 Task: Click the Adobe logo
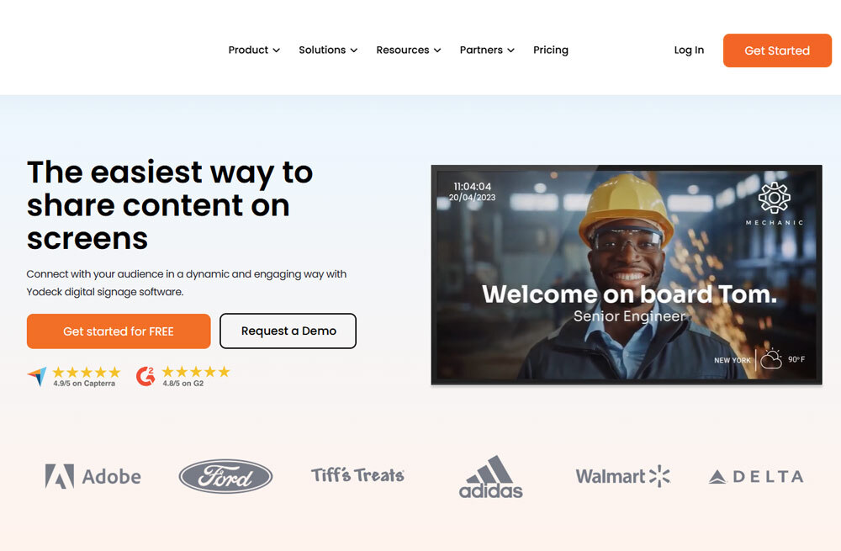point(93,476)
